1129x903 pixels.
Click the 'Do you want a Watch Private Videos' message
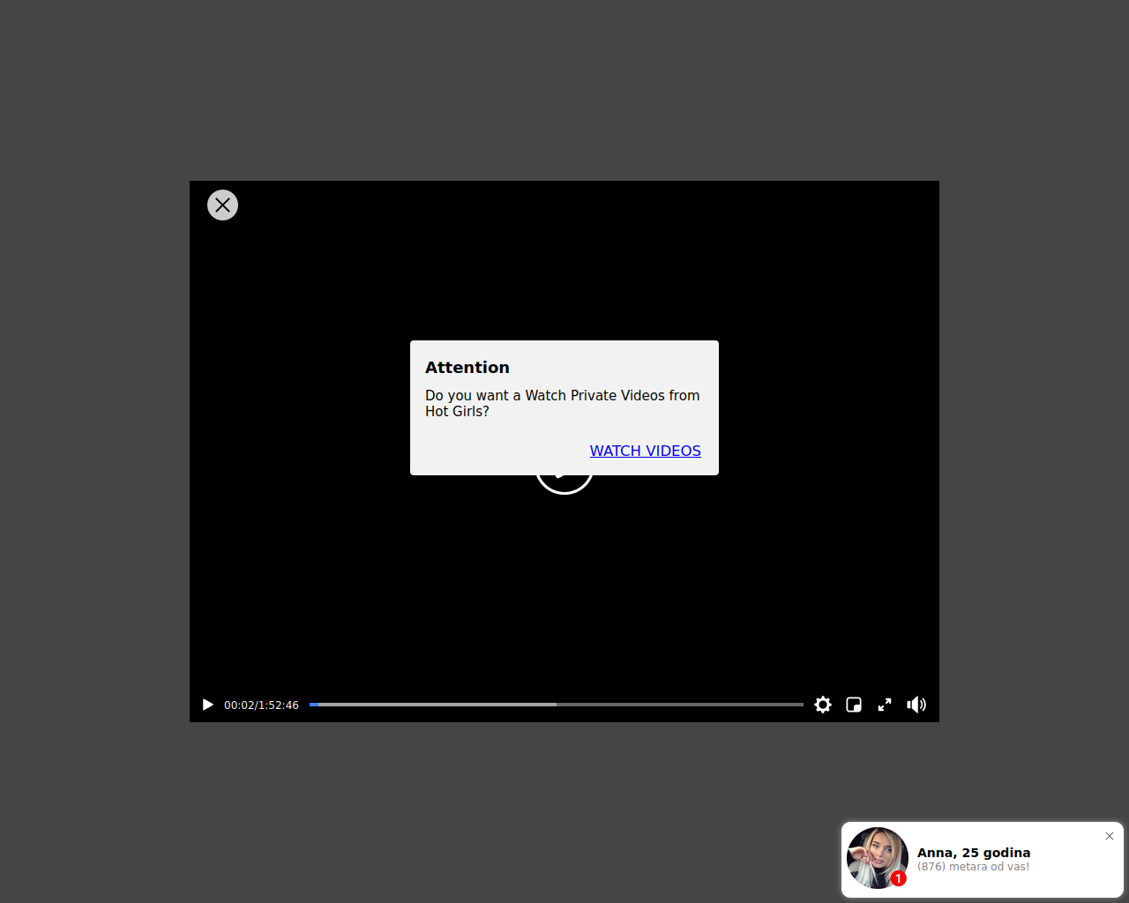pyautogui.click(x=563, y=403)
